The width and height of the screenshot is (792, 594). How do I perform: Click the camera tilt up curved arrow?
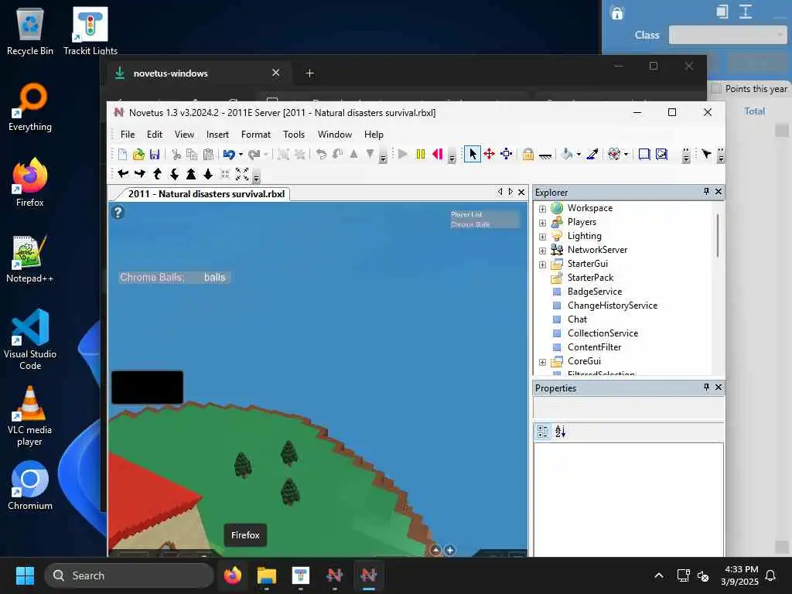click(x=157, y=174)
